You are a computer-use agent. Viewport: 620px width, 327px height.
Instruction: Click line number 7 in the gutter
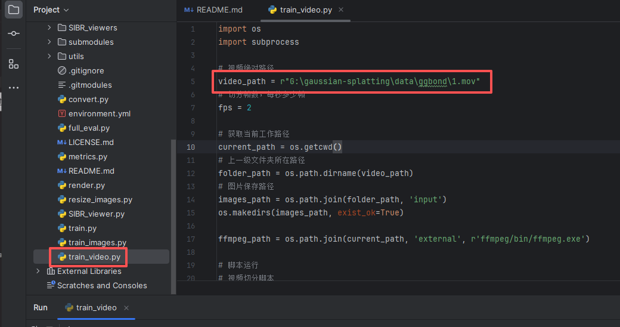(193, 108)
